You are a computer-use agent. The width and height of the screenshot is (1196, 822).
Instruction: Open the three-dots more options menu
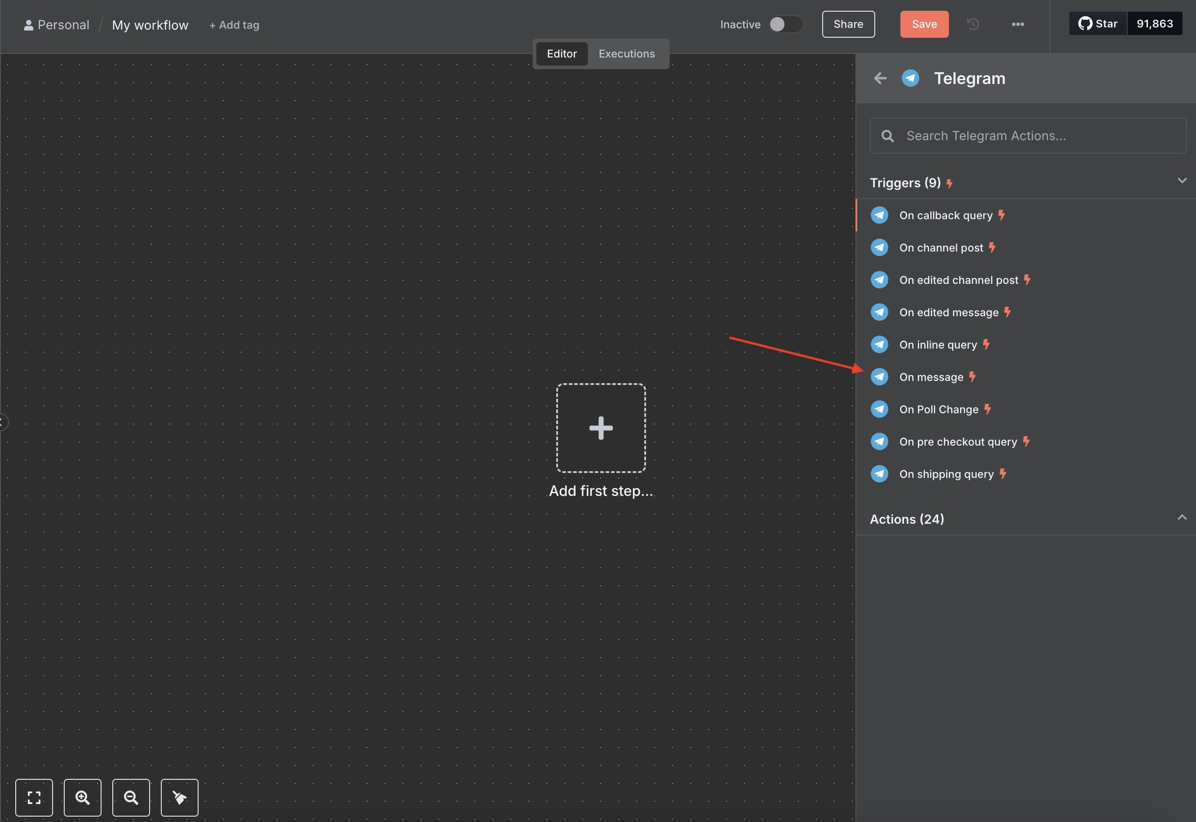click(x=1017, y=24)
